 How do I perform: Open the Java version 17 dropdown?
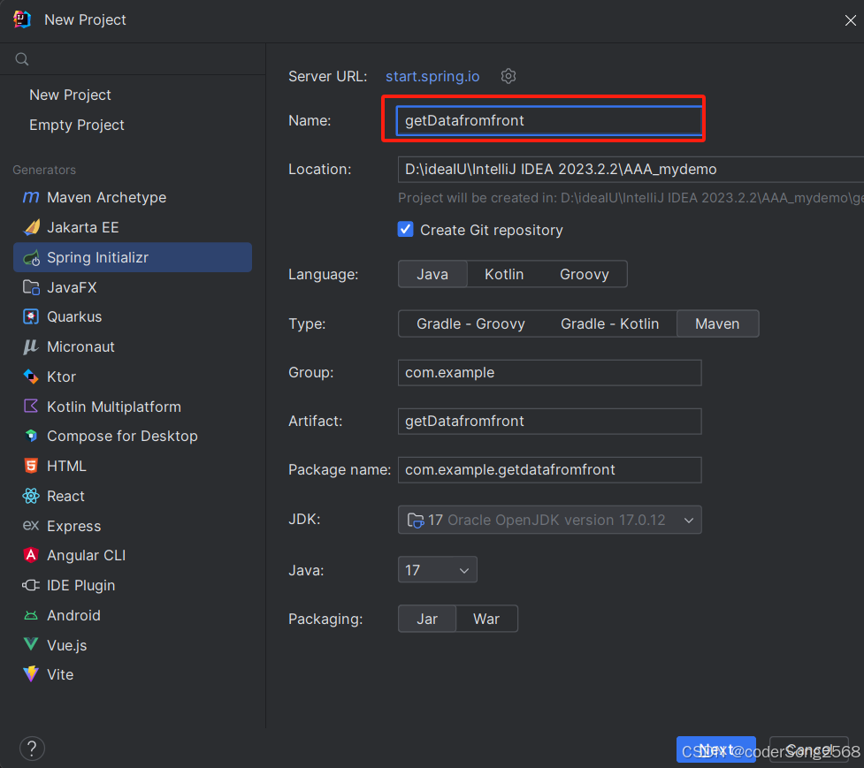(x=438, y=570)
